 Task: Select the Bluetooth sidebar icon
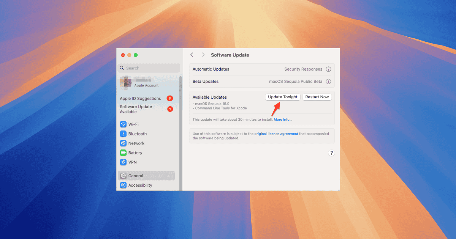(x=123, y=134)
